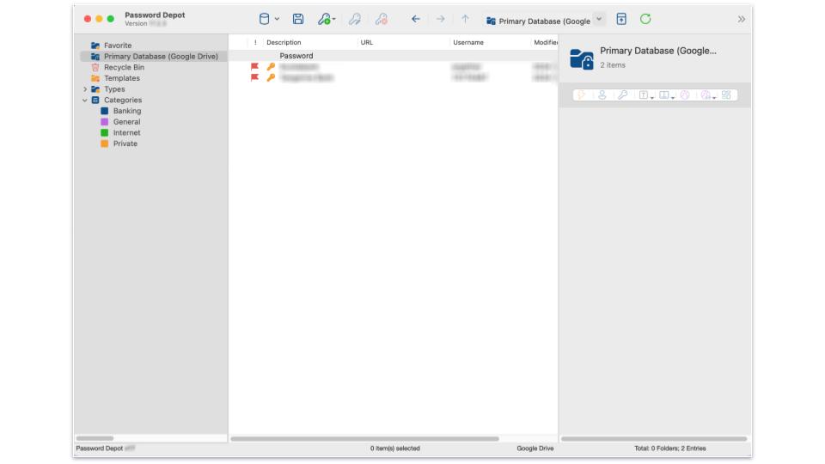
Task: Select Templates in sidebar
Action: click(x=121, y=78)
